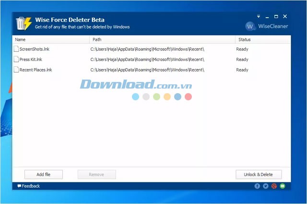Screen dimensions: 307x204
Task: Click the Recent Places.lnk file icon
Action: (x=16, y=70)
